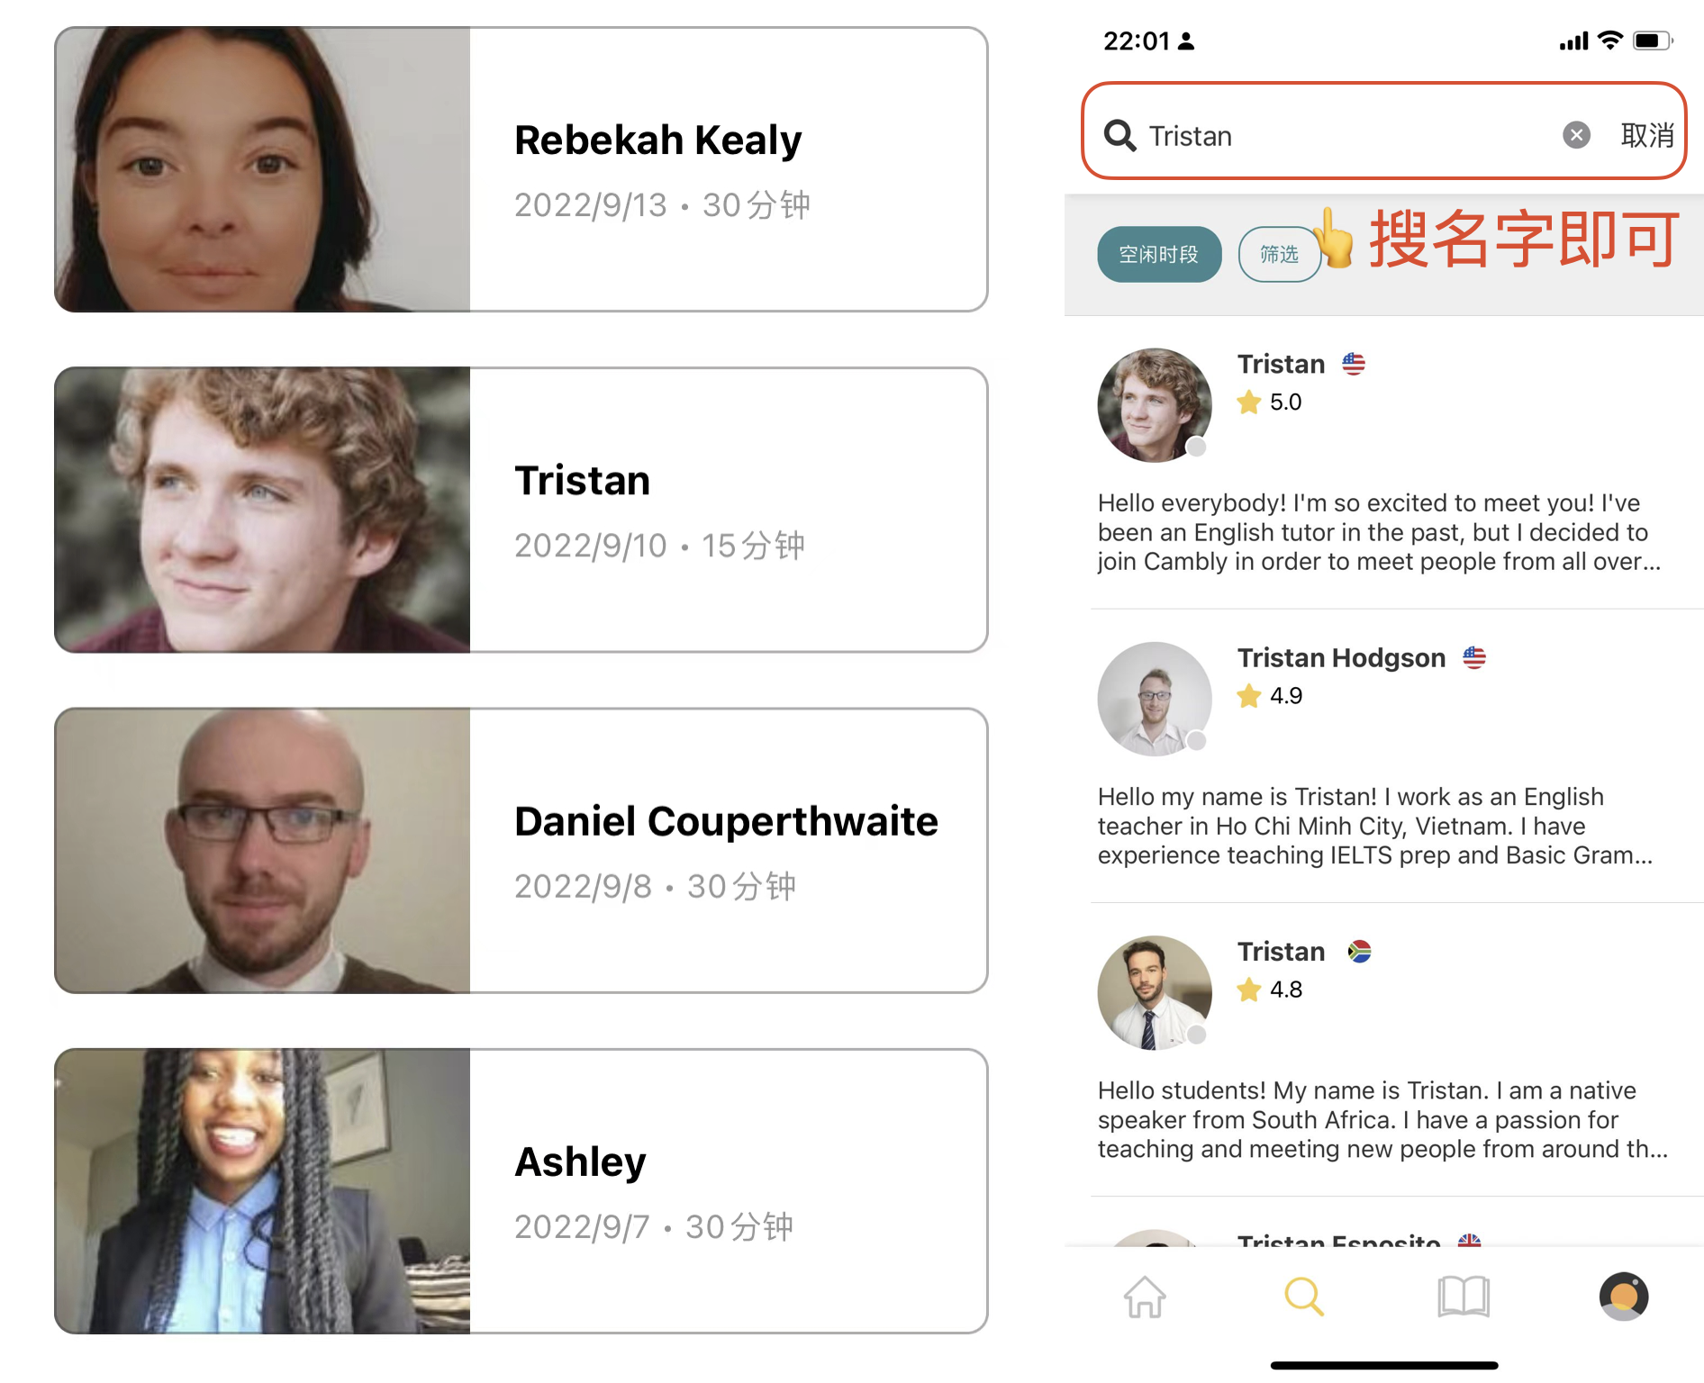Image resolution: width=1704 pixels, height=1383 pixels.
Task: Select Tristan Hodgson's profile photo
Action: pos(1154,699)
